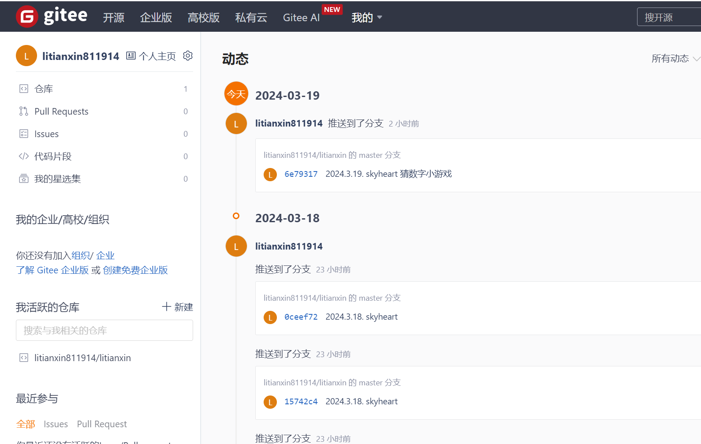The height and width of the screenshot is (444, 701).
Task: Switch to the Pull Request tab under 最近参与
Action: tap(102, 424)
